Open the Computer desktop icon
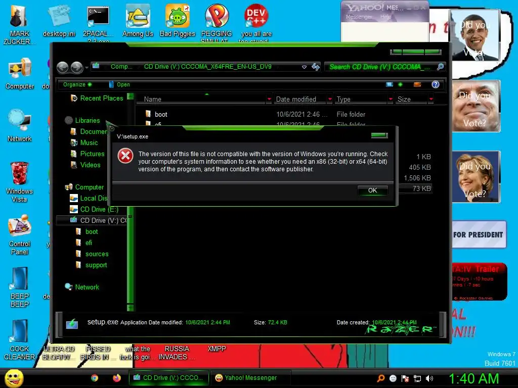The image size is (518, 388). [x=20, y=74]
